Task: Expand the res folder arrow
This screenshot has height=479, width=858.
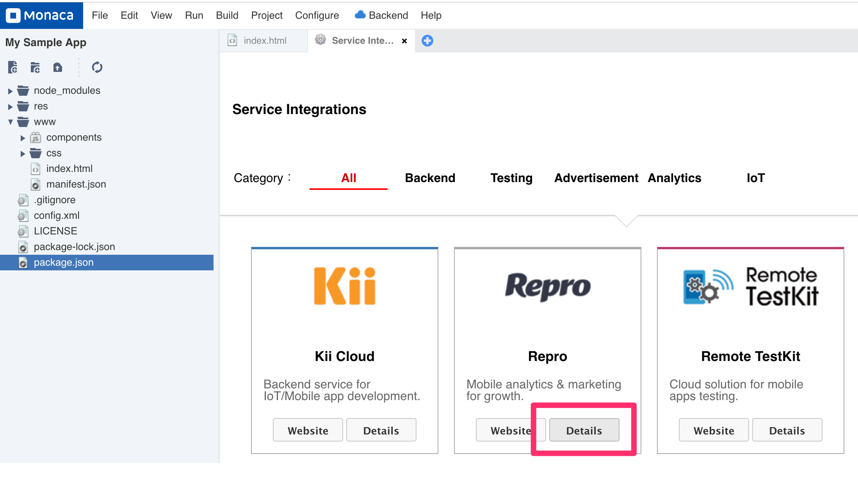Action: point(10,107)
